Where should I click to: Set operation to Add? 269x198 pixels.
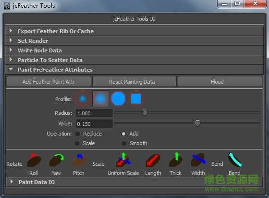click(x=124, y=134)
